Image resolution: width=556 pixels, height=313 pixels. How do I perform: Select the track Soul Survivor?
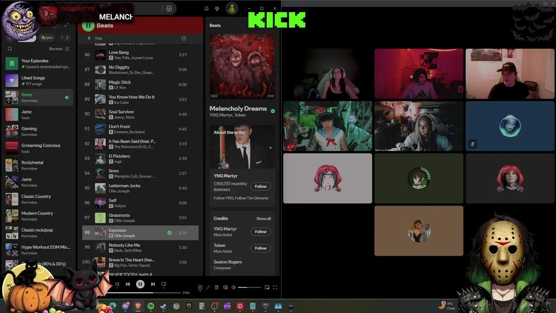point(140,114)
